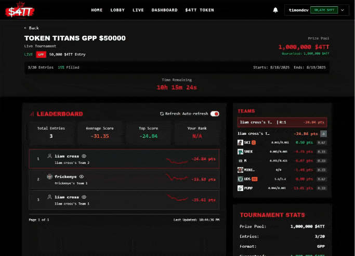
Task: Click the Format GPP value
Action: (321, 247)
